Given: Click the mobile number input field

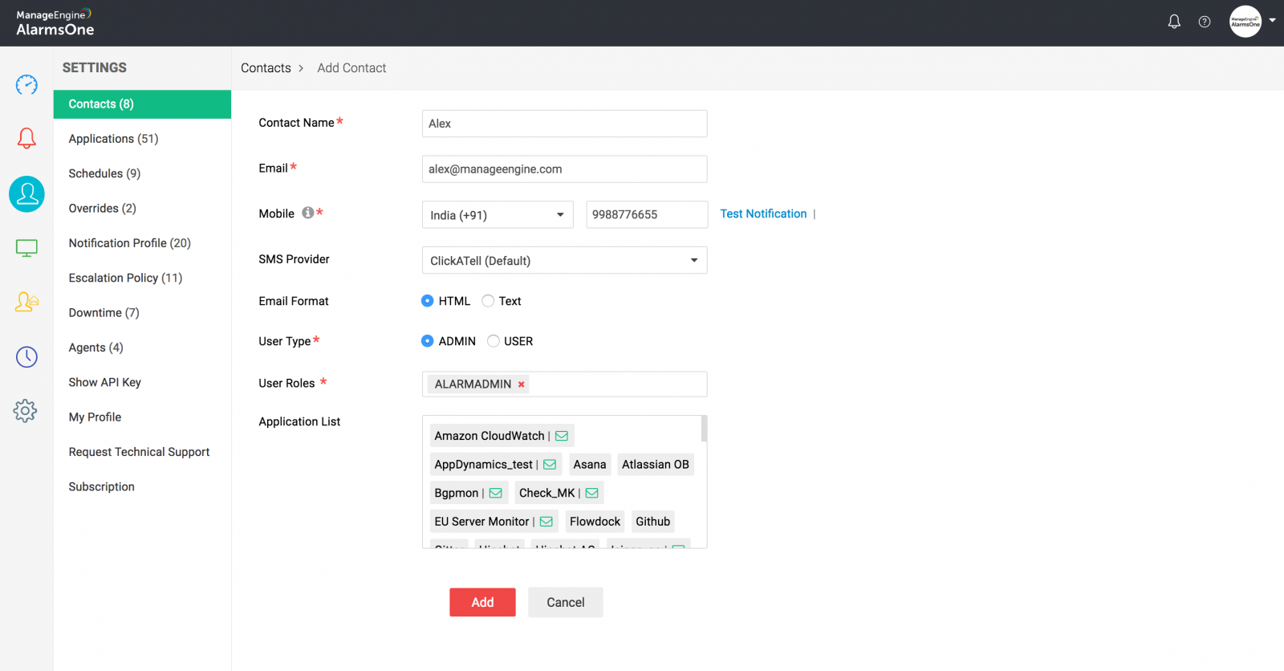Looking at the screenshot, I should pos(647,215).
